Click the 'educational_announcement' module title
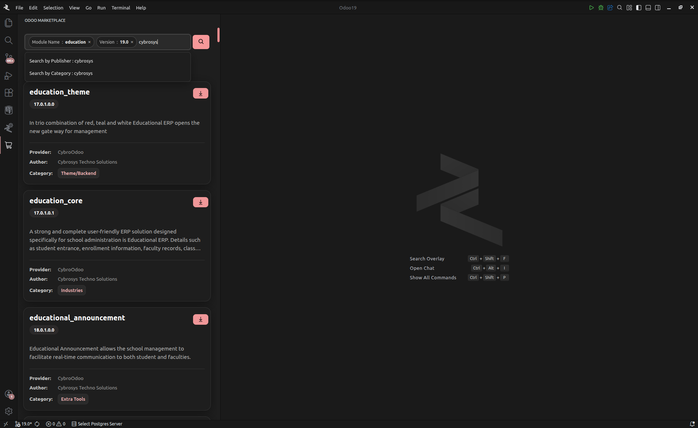Screen dimensions: 698x428 point(77,318)
